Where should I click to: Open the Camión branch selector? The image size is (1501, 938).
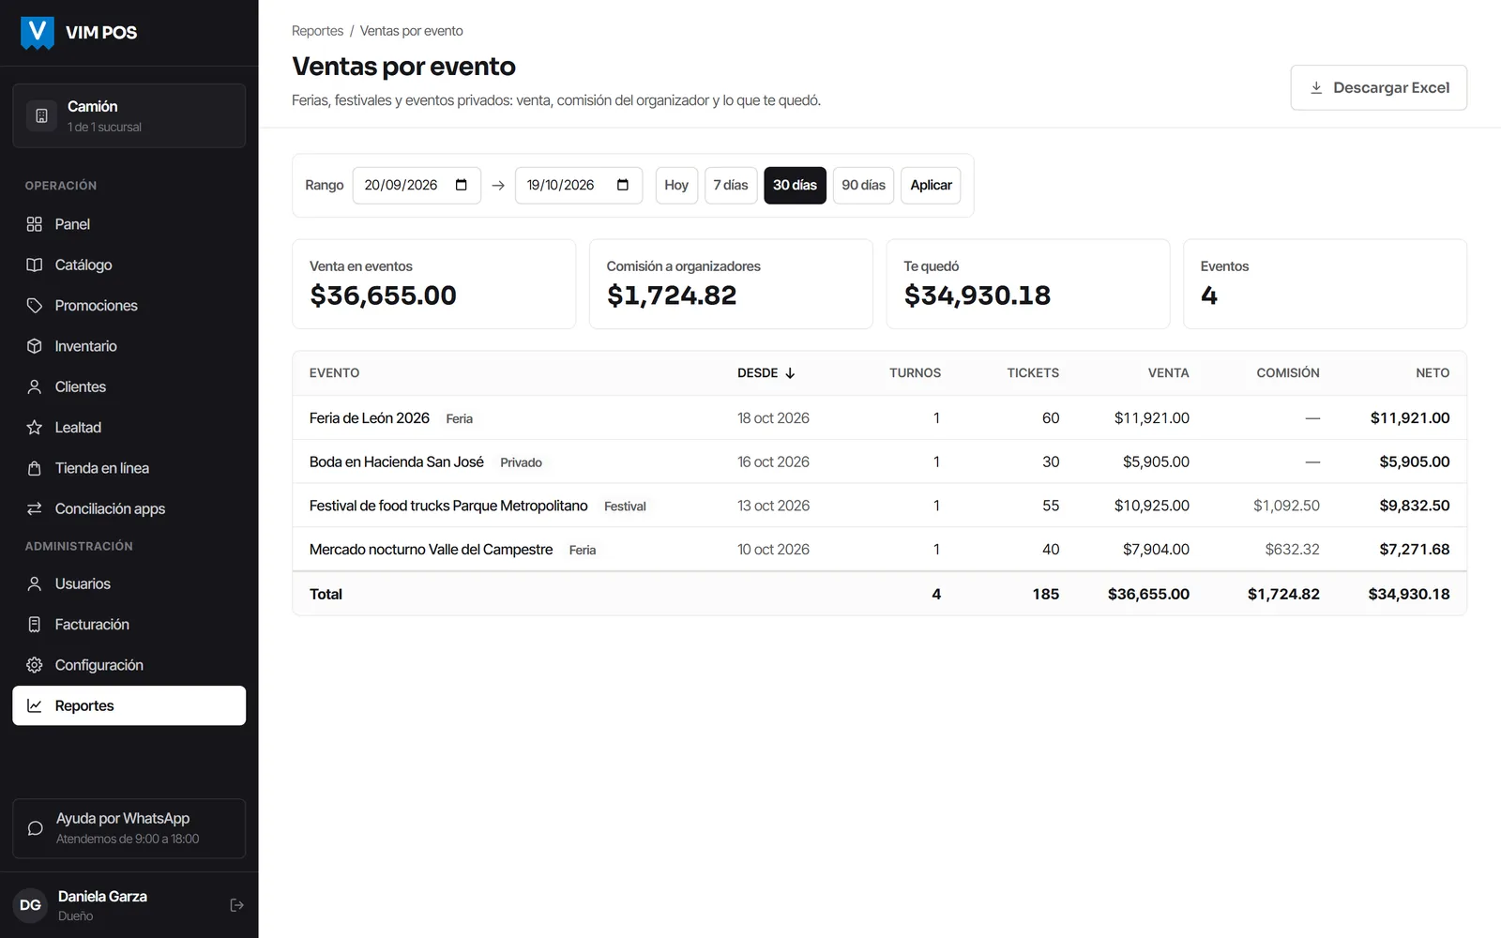point(129,115)
